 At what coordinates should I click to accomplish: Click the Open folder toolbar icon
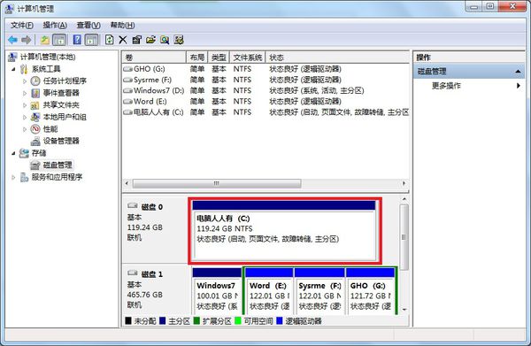point(150,40)
